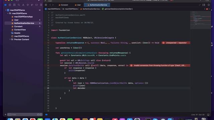Viewport: 214px width, 120px height.
Task: Open the Breakpoint navigator
Action: click(36, 5)
